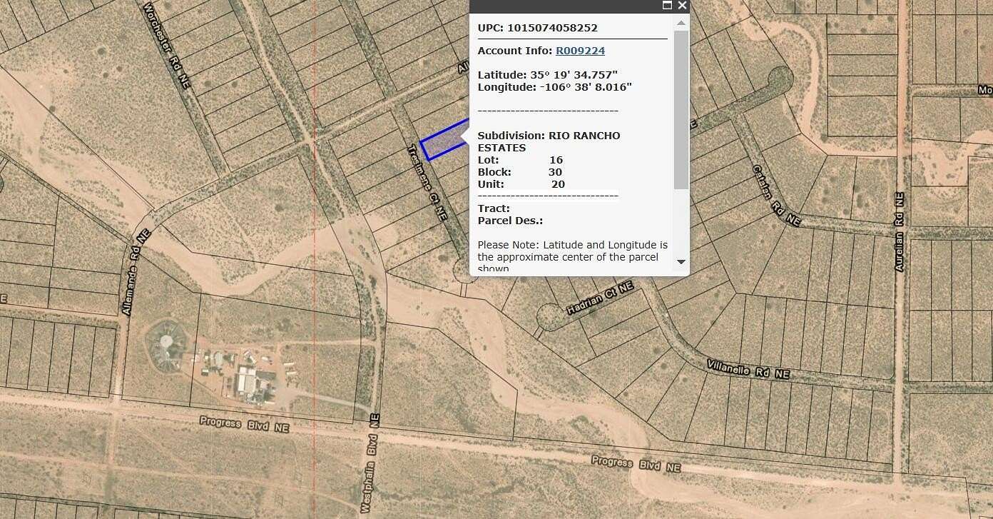
Task: Close the parcel information popup
Action: point(682,6)
